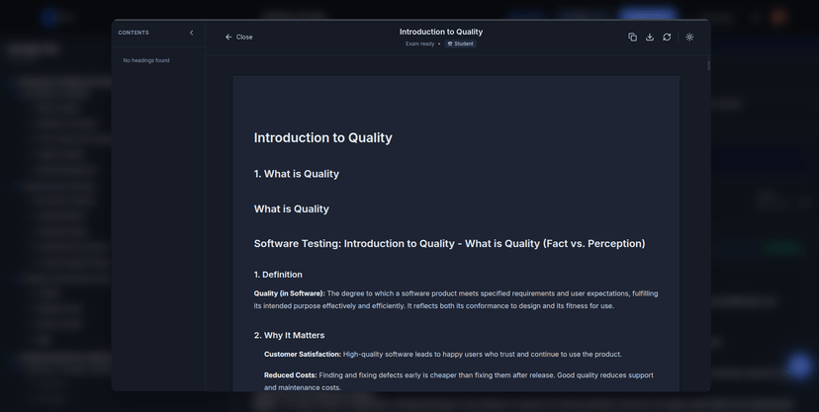Click the back arrow icon beside Close

228,38
